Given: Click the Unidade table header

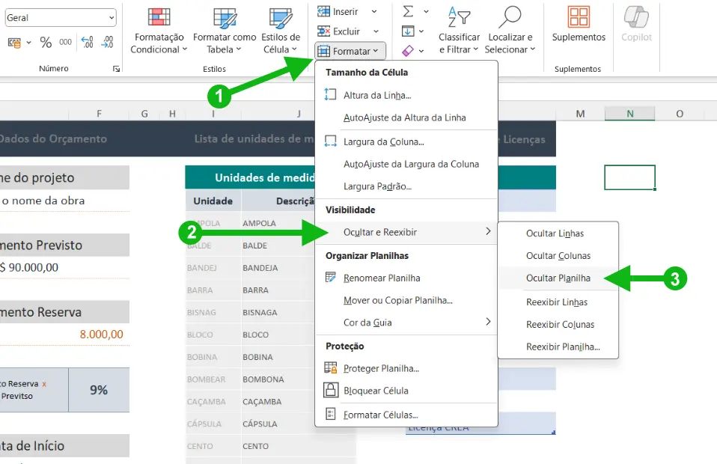Looking at the screenshot, I should point(213,201).
